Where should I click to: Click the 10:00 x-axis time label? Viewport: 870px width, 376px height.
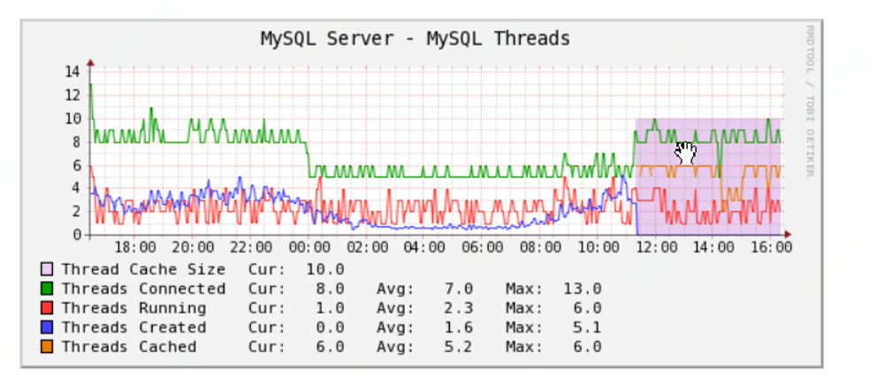[598, 247]
